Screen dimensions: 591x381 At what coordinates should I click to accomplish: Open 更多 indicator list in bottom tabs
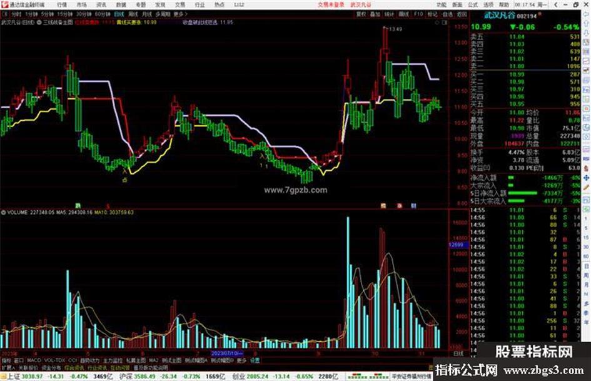(241, 360)
